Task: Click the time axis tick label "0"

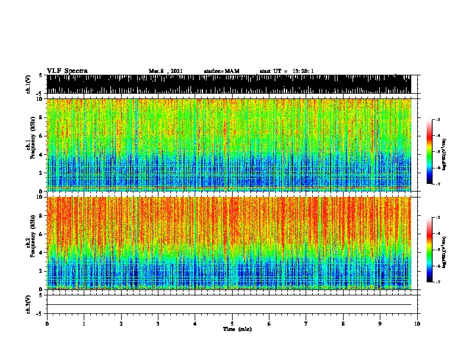Action: (x=47, y=323)
